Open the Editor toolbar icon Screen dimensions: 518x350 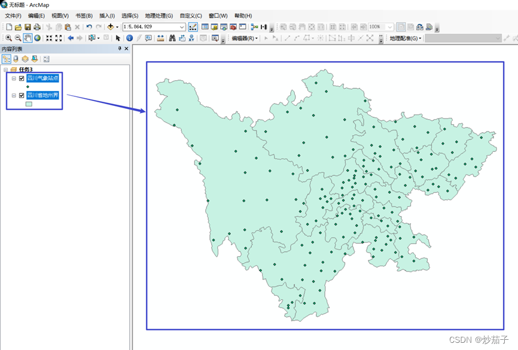193,27
